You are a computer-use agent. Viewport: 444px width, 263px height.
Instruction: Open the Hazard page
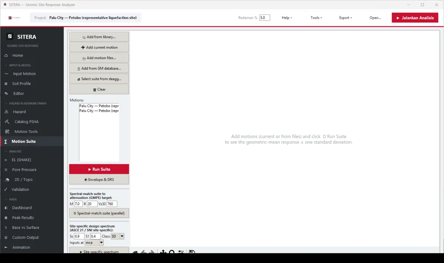pos(32,112)
